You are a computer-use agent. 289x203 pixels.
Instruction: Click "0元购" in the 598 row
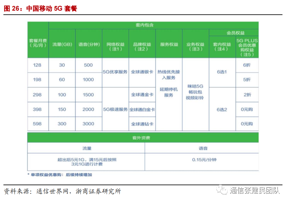click(247, 124)
